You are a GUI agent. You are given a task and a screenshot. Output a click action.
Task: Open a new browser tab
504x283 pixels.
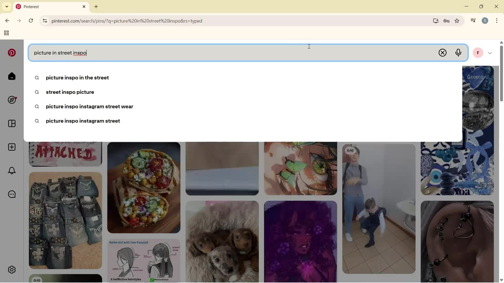[96, 7]
